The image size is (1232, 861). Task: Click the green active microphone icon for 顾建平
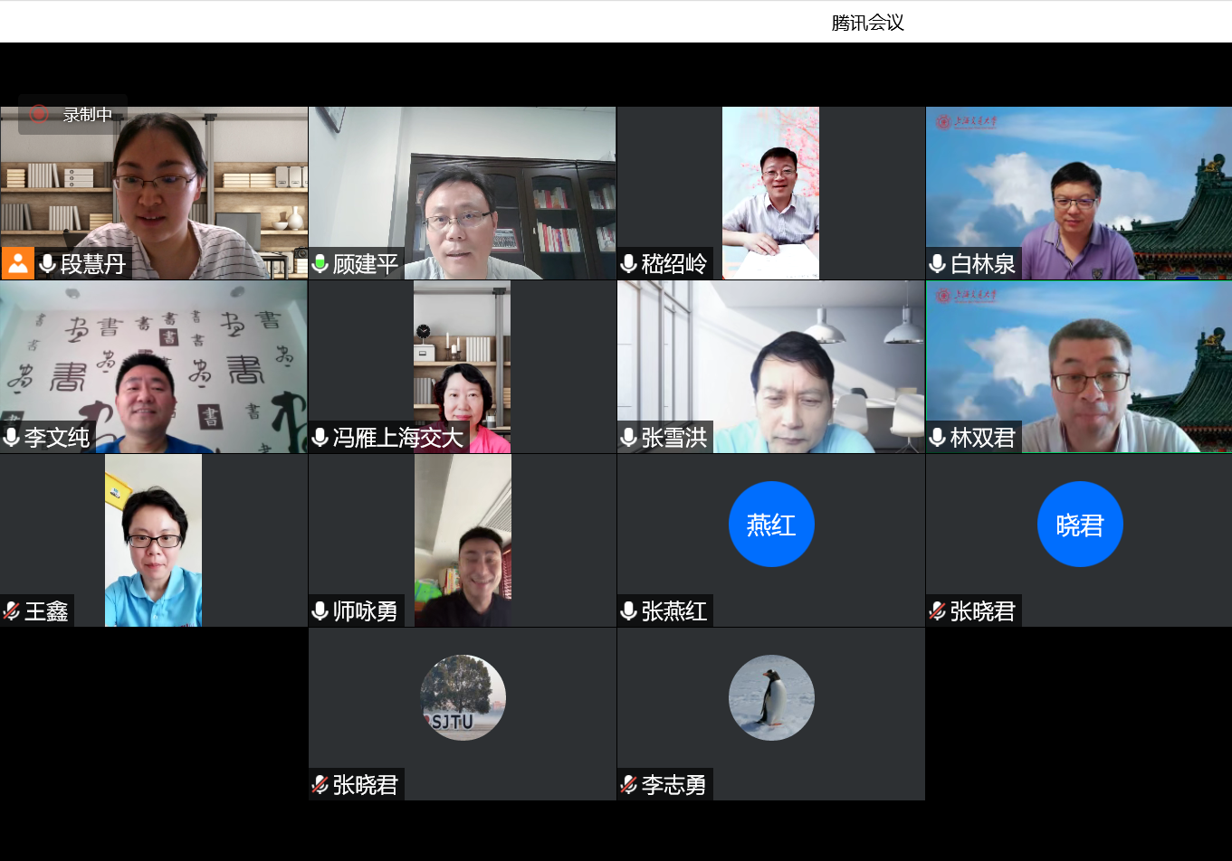[320, 264]
